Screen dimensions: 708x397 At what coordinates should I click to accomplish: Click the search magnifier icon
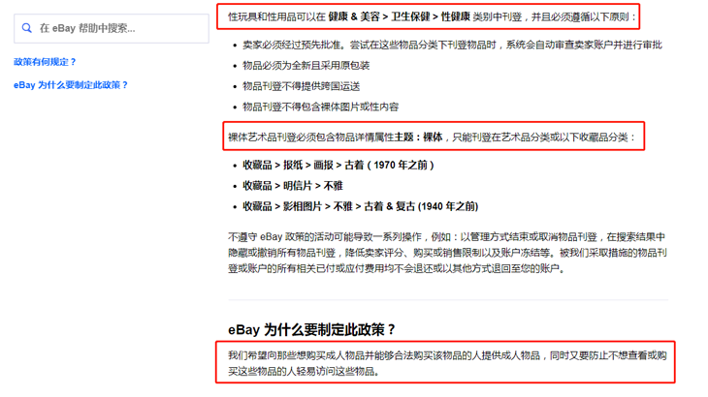27,28
